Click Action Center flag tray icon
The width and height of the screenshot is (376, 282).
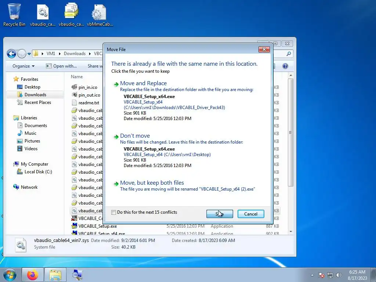pyautogui.click(x=321, y=275)
